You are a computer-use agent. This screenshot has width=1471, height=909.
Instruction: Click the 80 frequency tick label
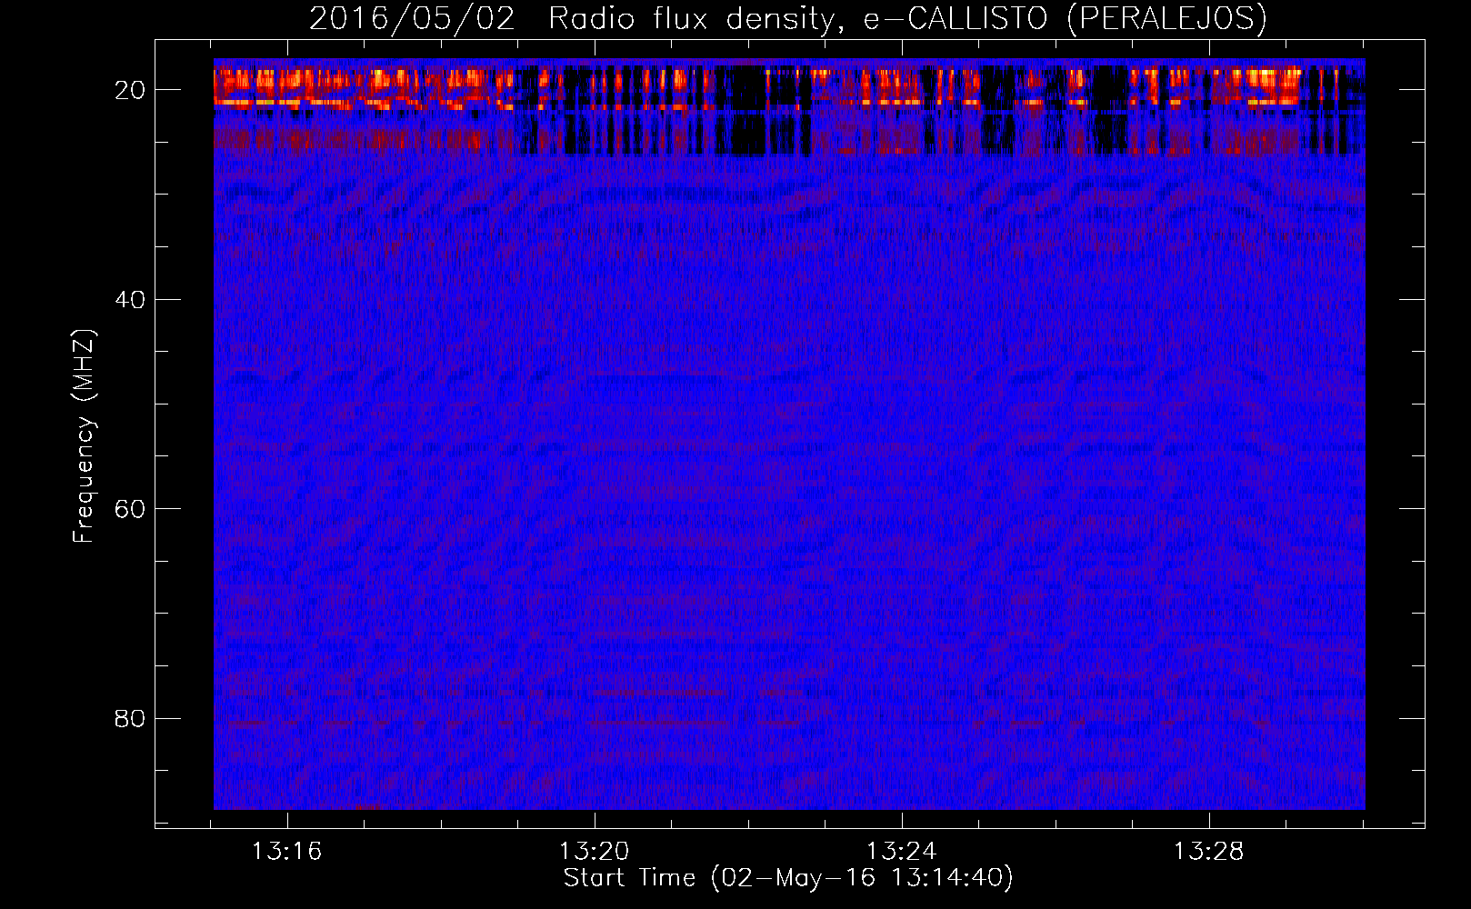[132, 719]
